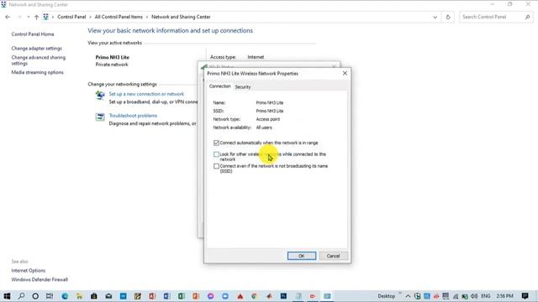The image size is (538, 302).
Task: Open recent locations dropdown arrow
Action: click(x=28, y=17)
